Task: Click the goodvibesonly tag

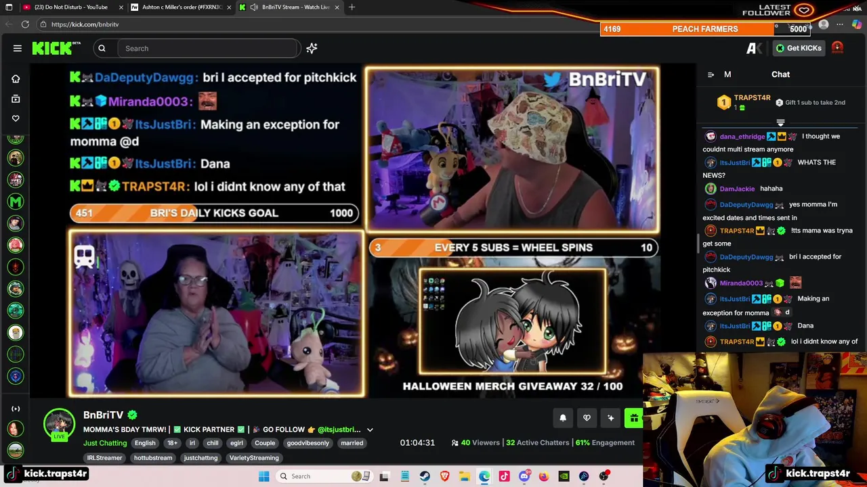Action: point(308,443)
